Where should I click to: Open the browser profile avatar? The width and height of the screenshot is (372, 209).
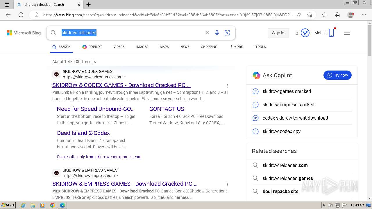click(x=350, y=15)
